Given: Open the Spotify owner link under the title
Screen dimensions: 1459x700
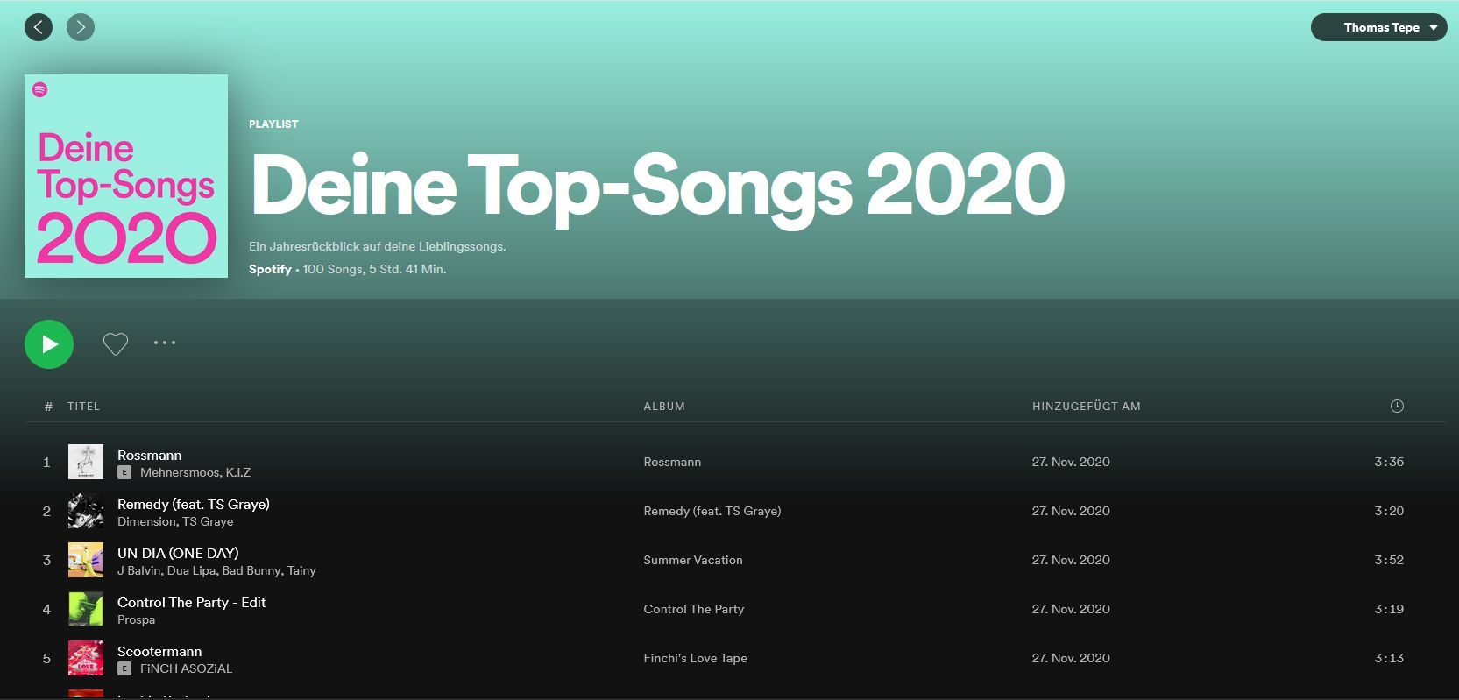Looking at the screenshot, I should click(x=270, y=269).
